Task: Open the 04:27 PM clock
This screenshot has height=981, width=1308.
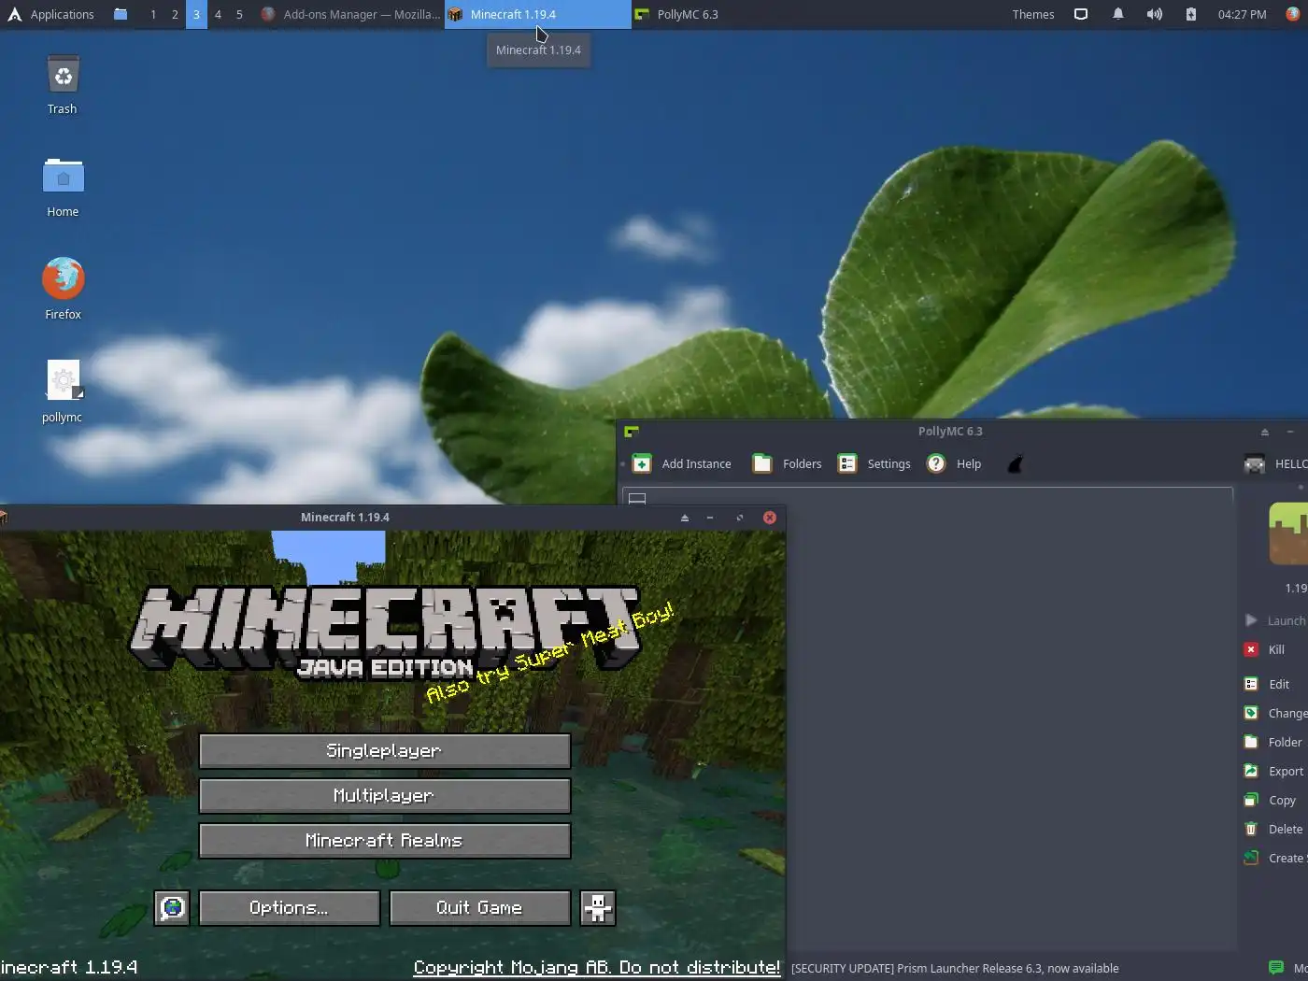Action: pos(1242,14)
